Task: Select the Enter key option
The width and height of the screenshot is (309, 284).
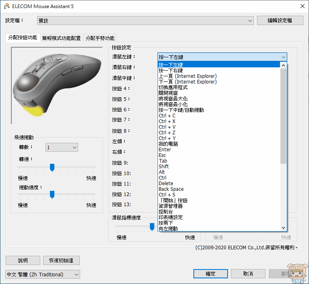Action: [219, 149]
